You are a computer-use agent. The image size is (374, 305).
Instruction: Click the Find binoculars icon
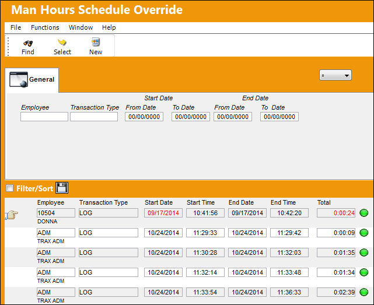coord(28,43)
